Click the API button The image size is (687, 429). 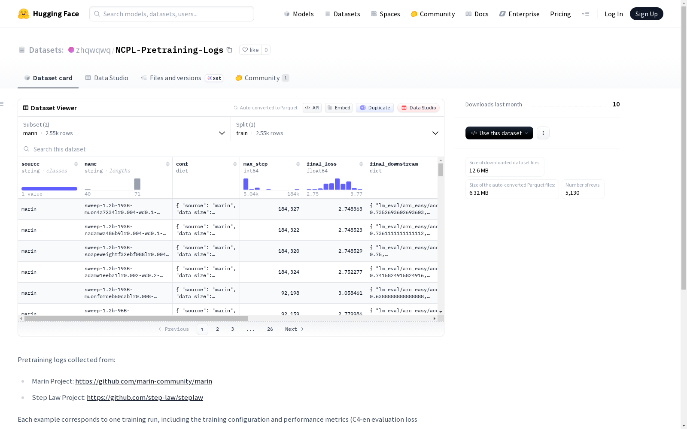pos(312,108)
